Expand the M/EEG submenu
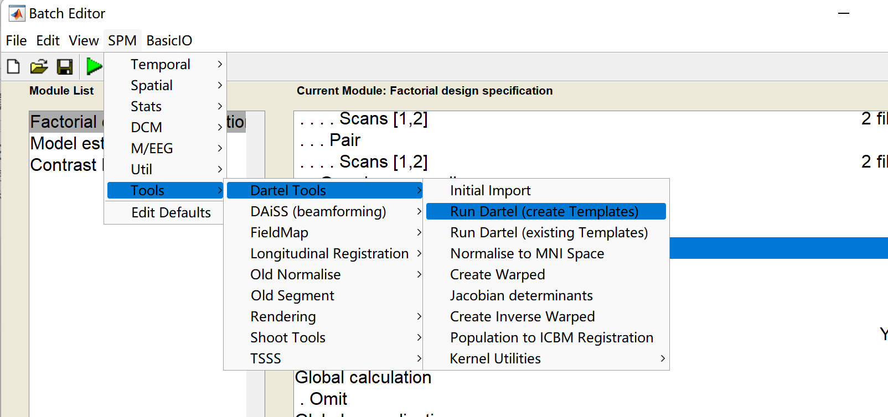The image size is (888, 417). pos(165,148)
